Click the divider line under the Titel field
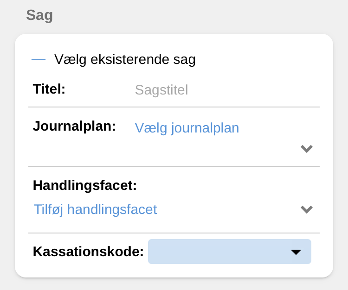The height and width of the screenshot is (290, 348). 174,107
